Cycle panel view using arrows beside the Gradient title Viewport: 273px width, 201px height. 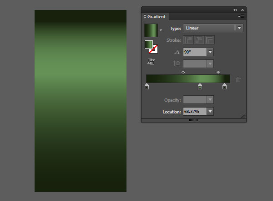[x=145, y=17]
